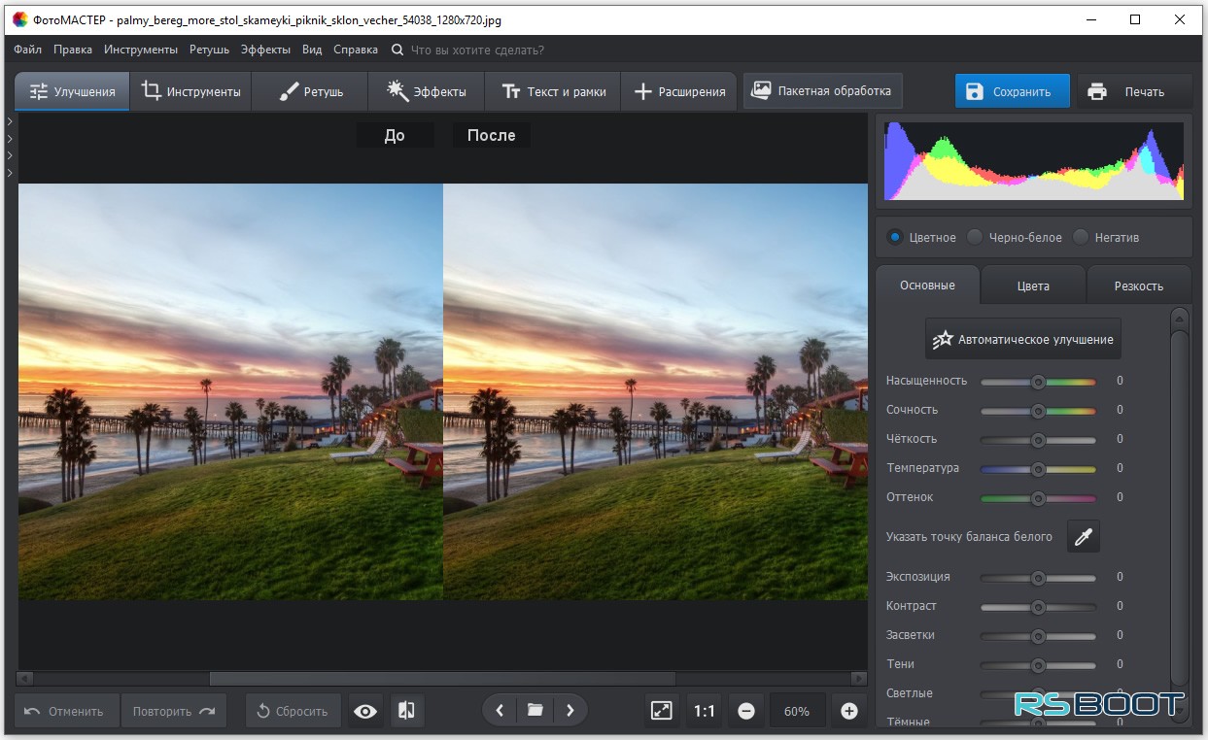This screenshot has height=740, width=1208.
Task: Zoom out with minus icon
Action: (x=746, y=711)
